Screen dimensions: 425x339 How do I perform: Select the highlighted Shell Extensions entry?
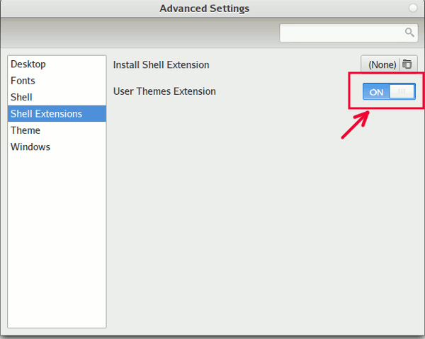coord(46,114)
